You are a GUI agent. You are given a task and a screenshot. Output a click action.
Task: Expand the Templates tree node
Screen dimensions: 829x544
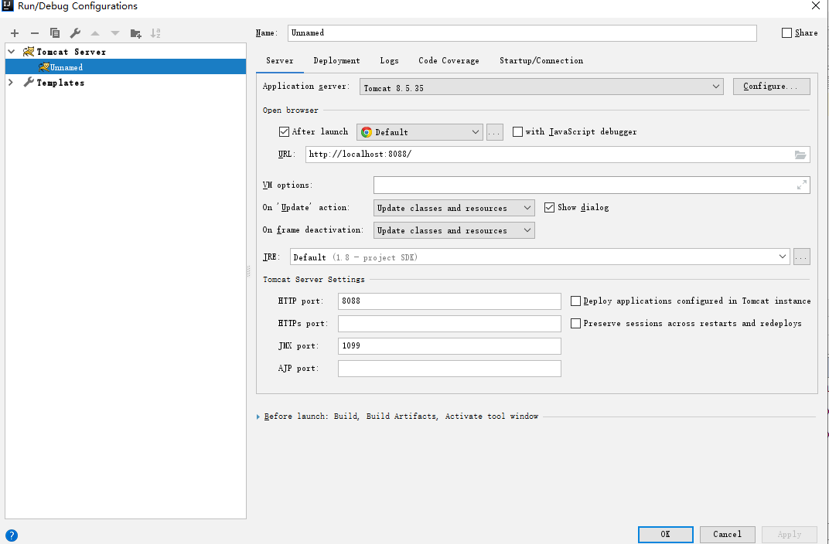pos(11,83)
